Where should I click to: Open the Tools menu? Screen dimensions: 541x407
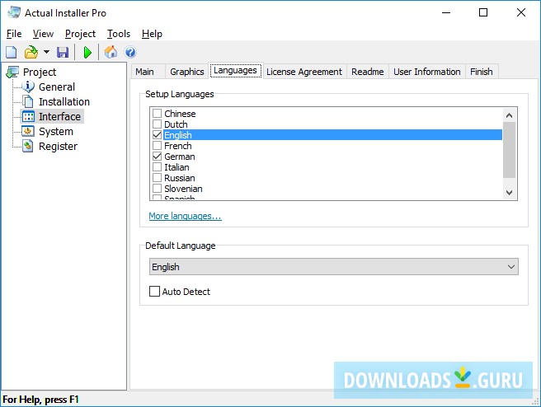pyautogui.click(x=119, y=34)
